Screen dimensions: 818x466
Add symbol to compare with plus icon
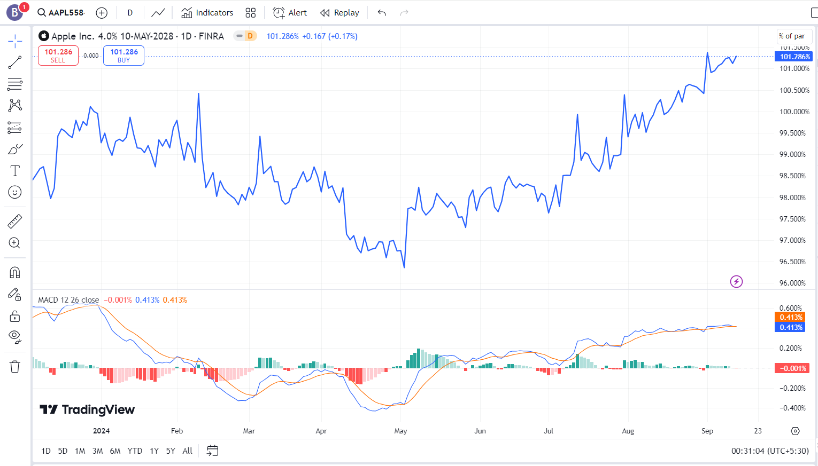tap(102, 13)
